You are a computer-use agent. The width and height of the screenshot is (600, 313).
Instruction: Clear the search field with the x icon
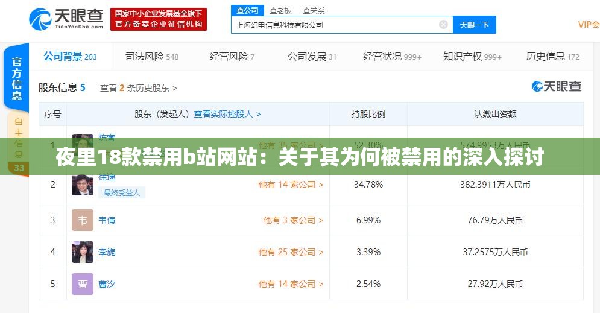point(443,25)
